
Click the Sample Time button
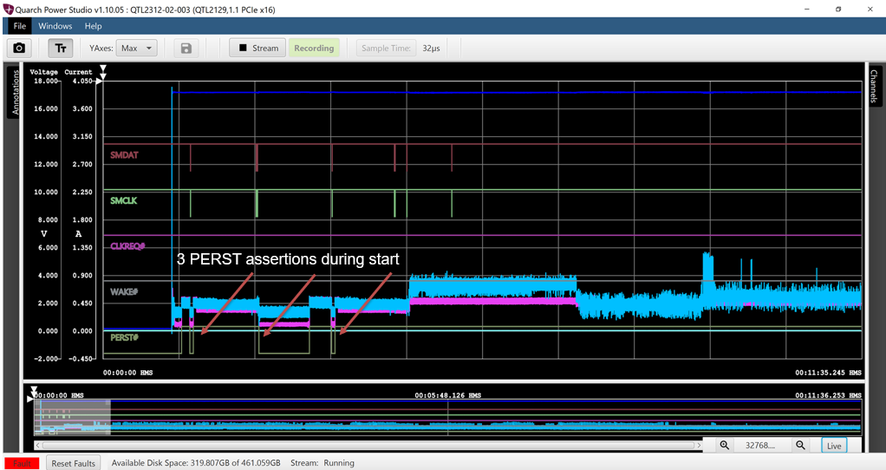[x=386, y=49]
